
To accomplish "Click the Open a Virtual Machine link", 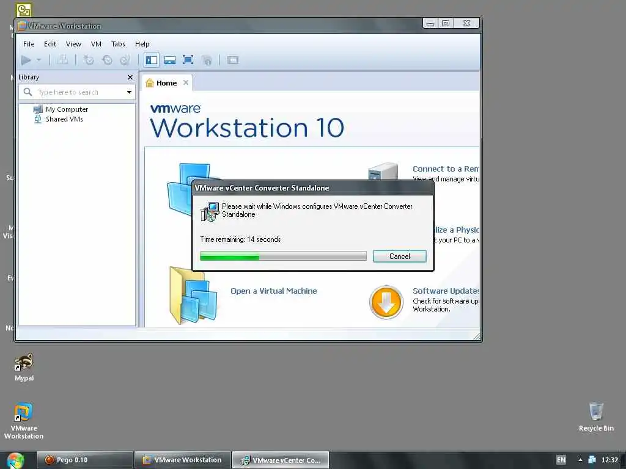I will click(274, 291).
